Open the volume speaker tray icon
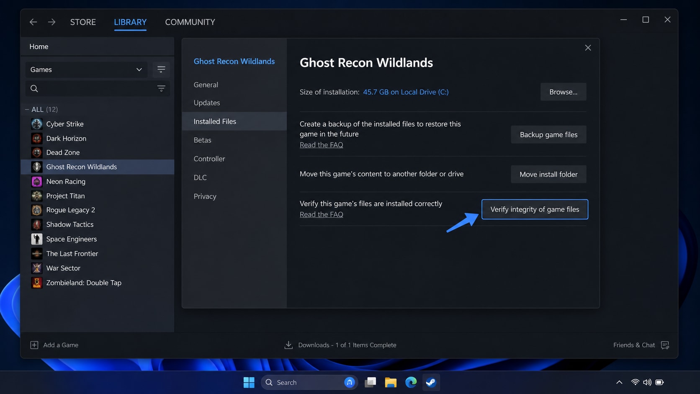 tap(647, 382)
